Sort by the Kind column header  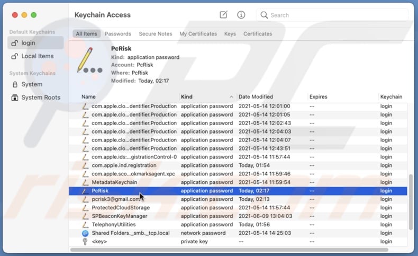206,97
